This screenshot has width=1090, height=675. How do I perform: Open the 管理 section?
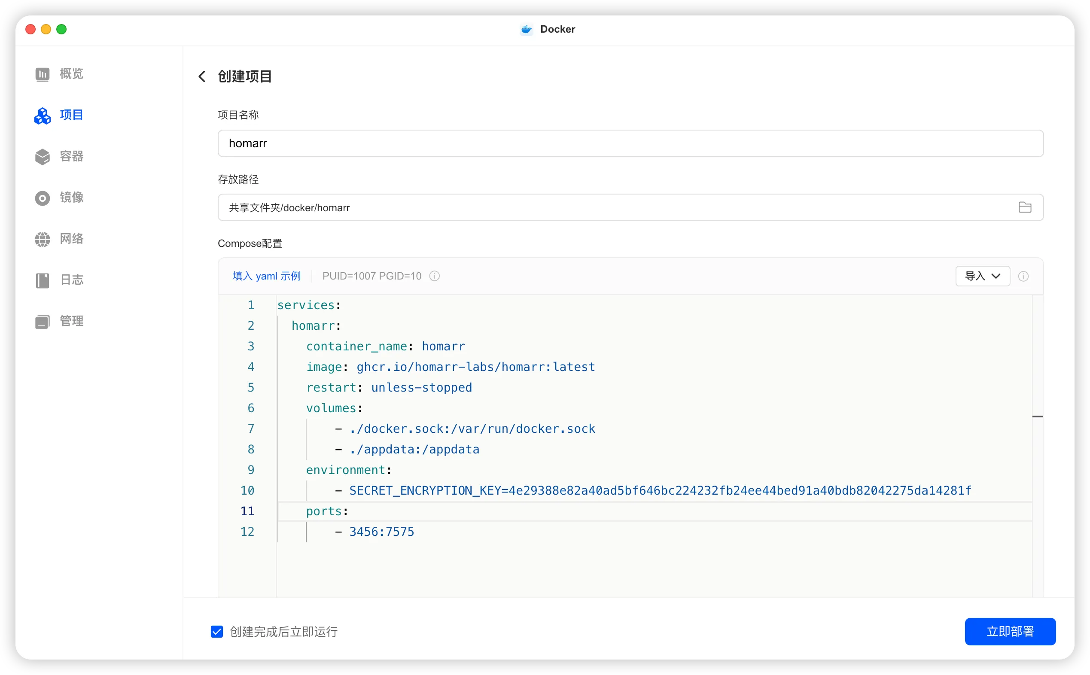point(71,321)
